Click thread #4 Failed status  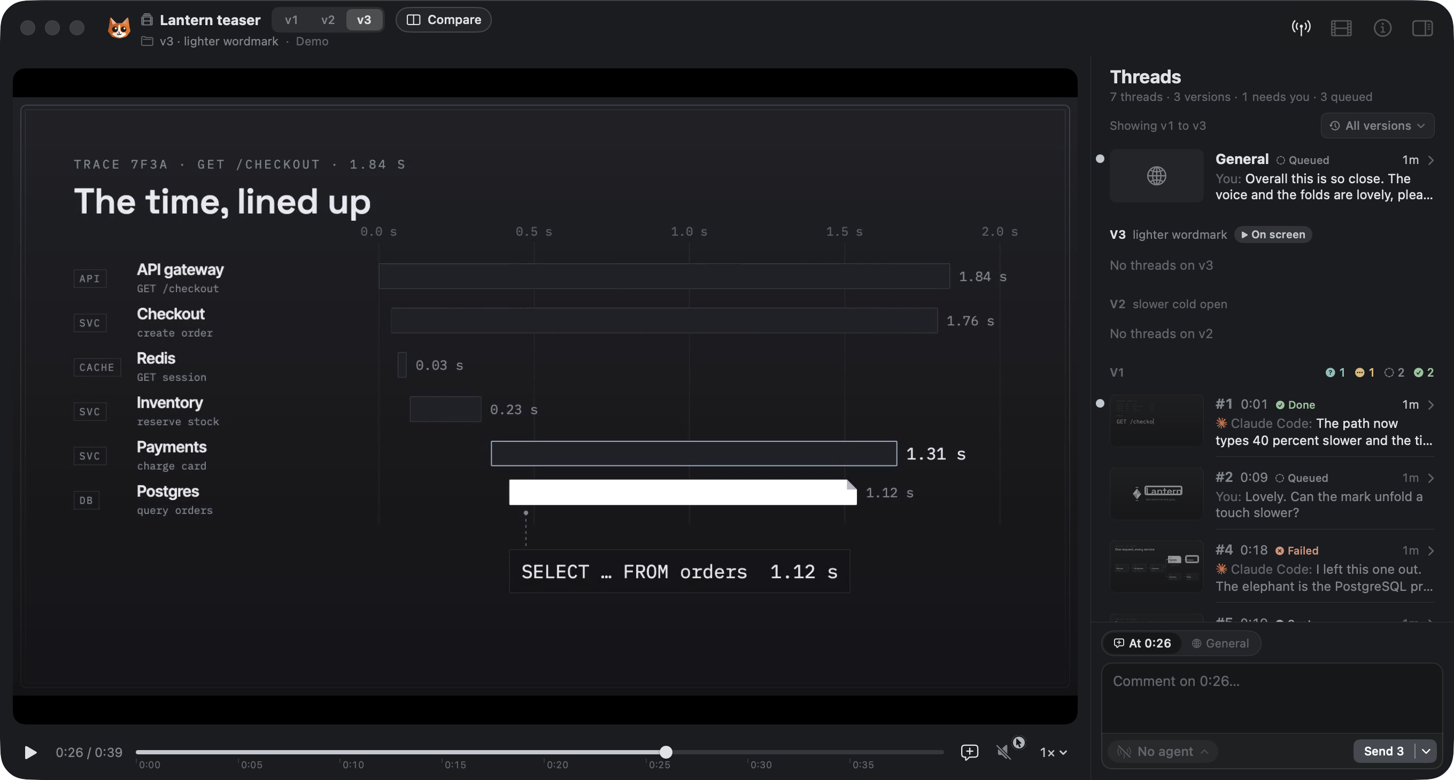point(1296,550)
